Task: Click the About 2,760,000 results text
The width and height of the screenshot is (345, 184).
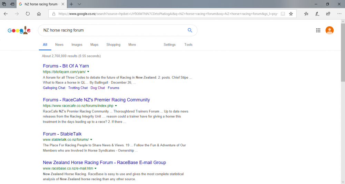Action: click(x=71, y=56)
